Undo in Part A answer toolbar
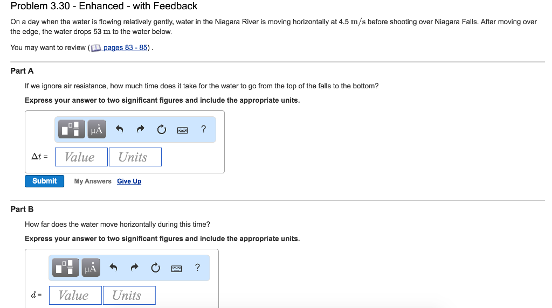 tap(119, 129)
